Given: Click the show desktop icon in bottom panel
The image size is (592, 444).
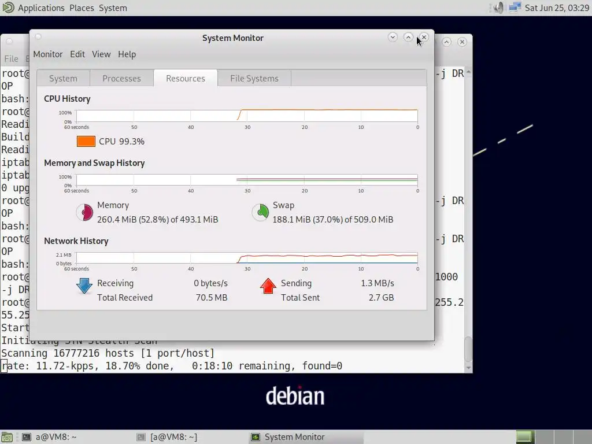Looking at the screenshot, I should tap(7, 437).
